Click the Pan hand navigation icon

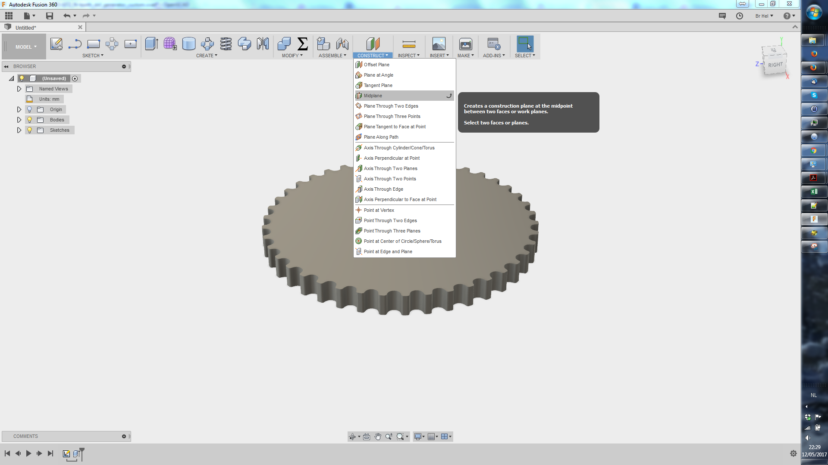tap(378, 437)
